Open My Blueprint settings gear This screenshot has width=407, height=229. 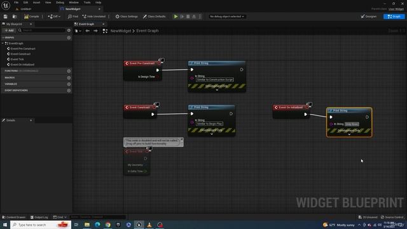click(69, 31)
